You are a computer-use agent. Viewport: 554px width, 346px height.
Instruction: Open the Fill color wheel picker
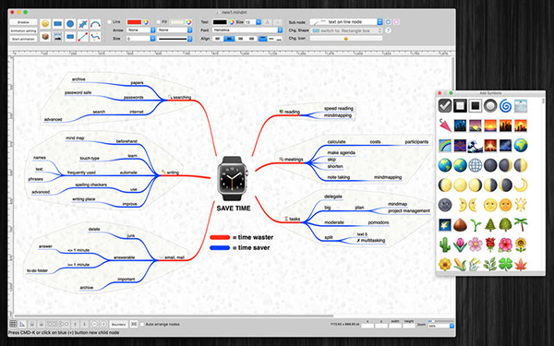(x=188, y=22)
